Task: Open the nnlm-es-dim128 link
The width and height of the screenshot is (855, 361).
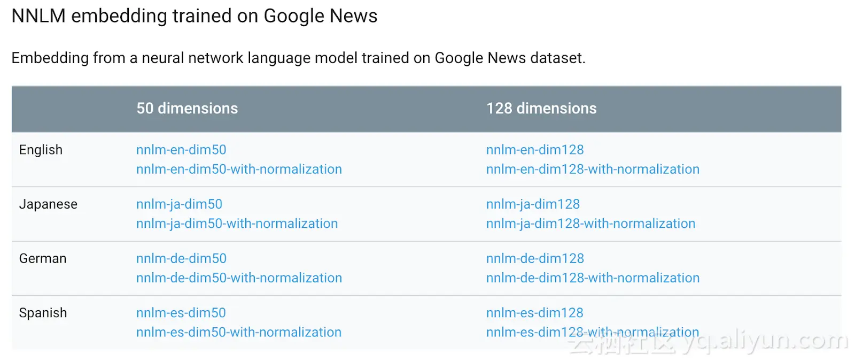Action: tap(534, 313)
